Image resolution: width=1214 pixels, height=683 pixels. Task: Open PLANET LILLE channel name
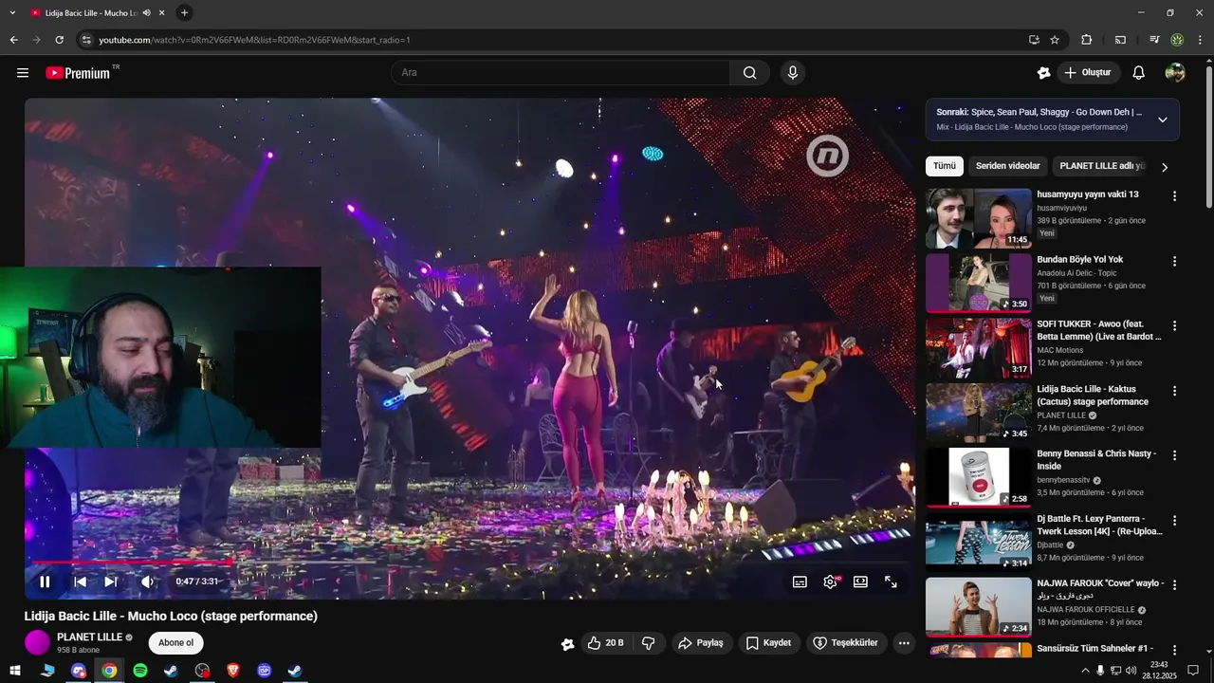[89, 637]
